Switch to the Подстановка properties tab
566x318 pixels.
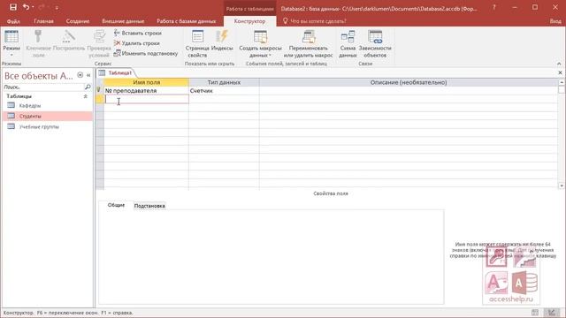click(149, 206)
